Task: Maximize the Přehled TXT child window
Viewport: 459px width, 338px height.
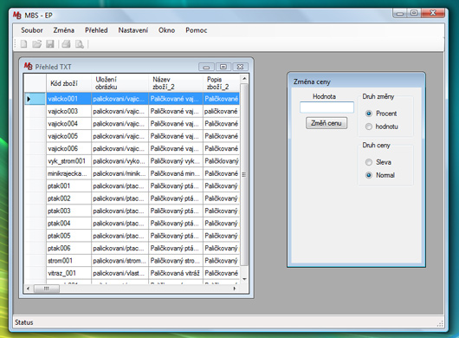Action: 223,67
